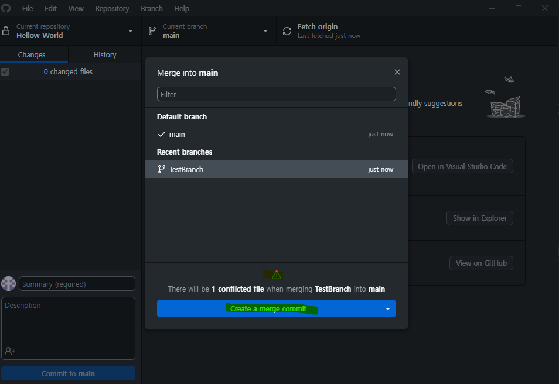Image resolution: width=559 pixels, height=384 pixels.
Task: Click the conflict warning triangle icon
Action: point(277,275)
